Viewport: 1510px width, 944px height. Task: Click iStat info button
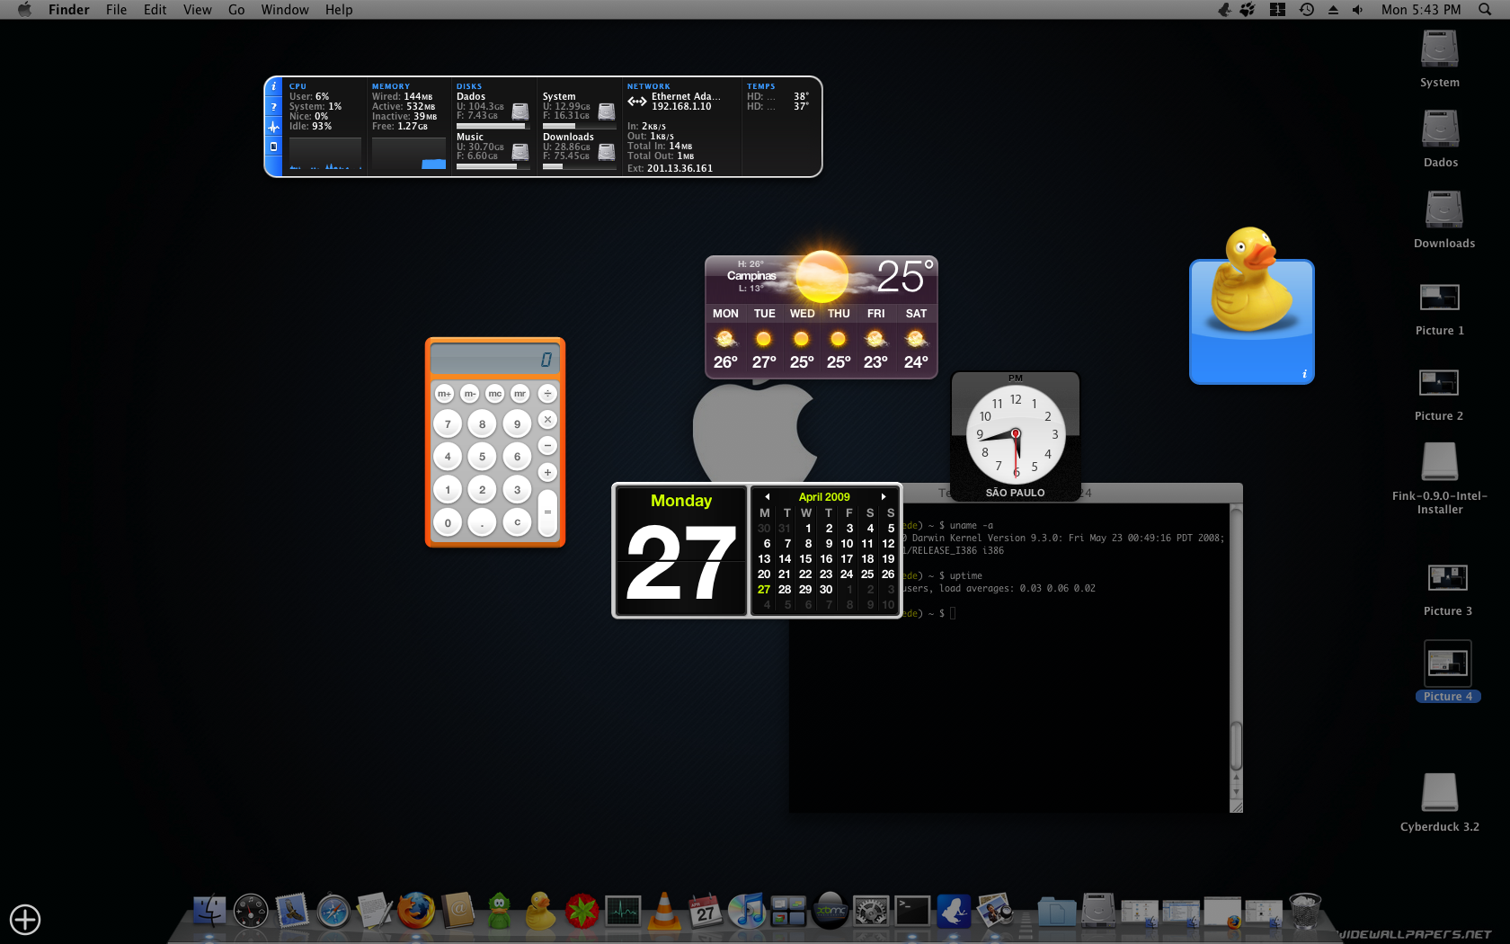coord(274,87)
